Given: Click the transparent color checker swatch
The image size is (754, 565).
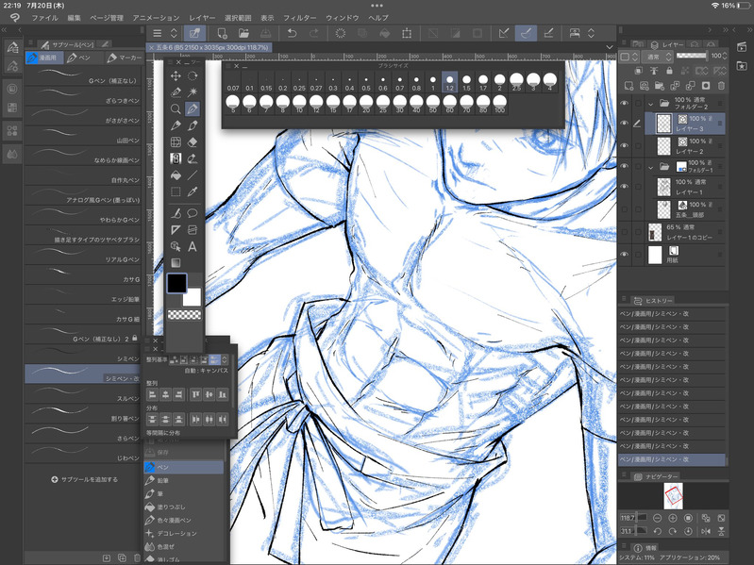Looking at the screenshot, I should [x=184, y=315].
